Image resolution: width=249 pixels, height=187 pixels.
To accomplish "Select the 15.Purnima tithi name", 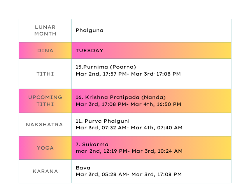I will pyautogui.click(x=106, y=67).
